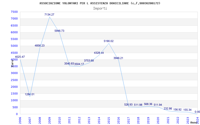Select the 3753.68 data label
Screen dimensions: 200x125
click(89, 60)
